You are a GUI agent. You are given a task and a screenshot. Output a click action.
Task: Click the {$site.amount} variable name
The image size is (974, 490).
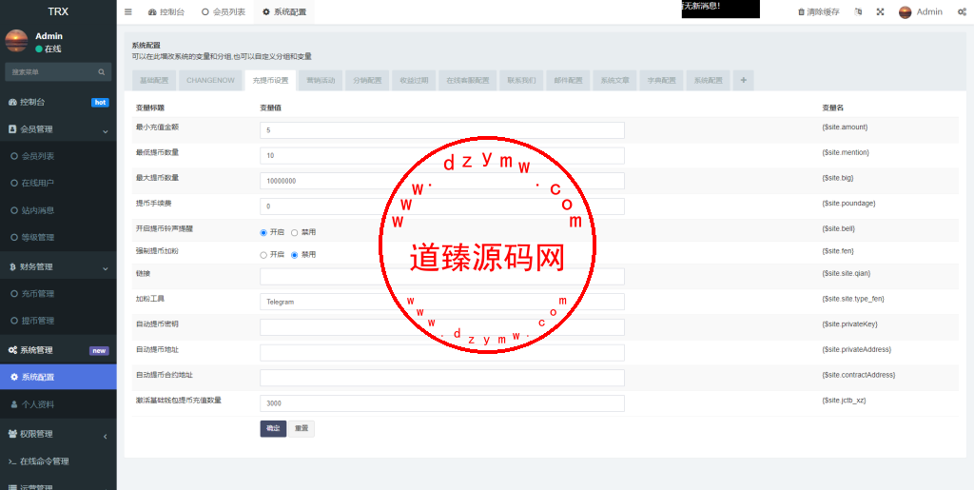(845, 127)
